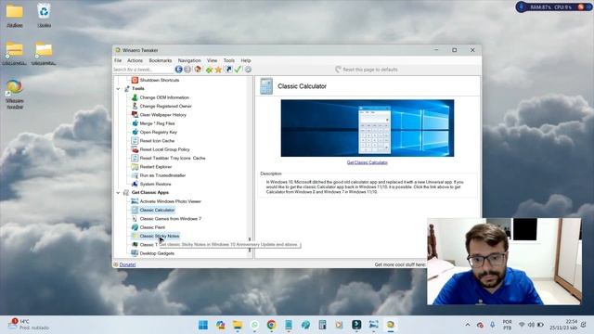The height and width of the screenshot is (334, 594).
Task: Click the Clear Wallpaper History icon
Action: [135, 114]
